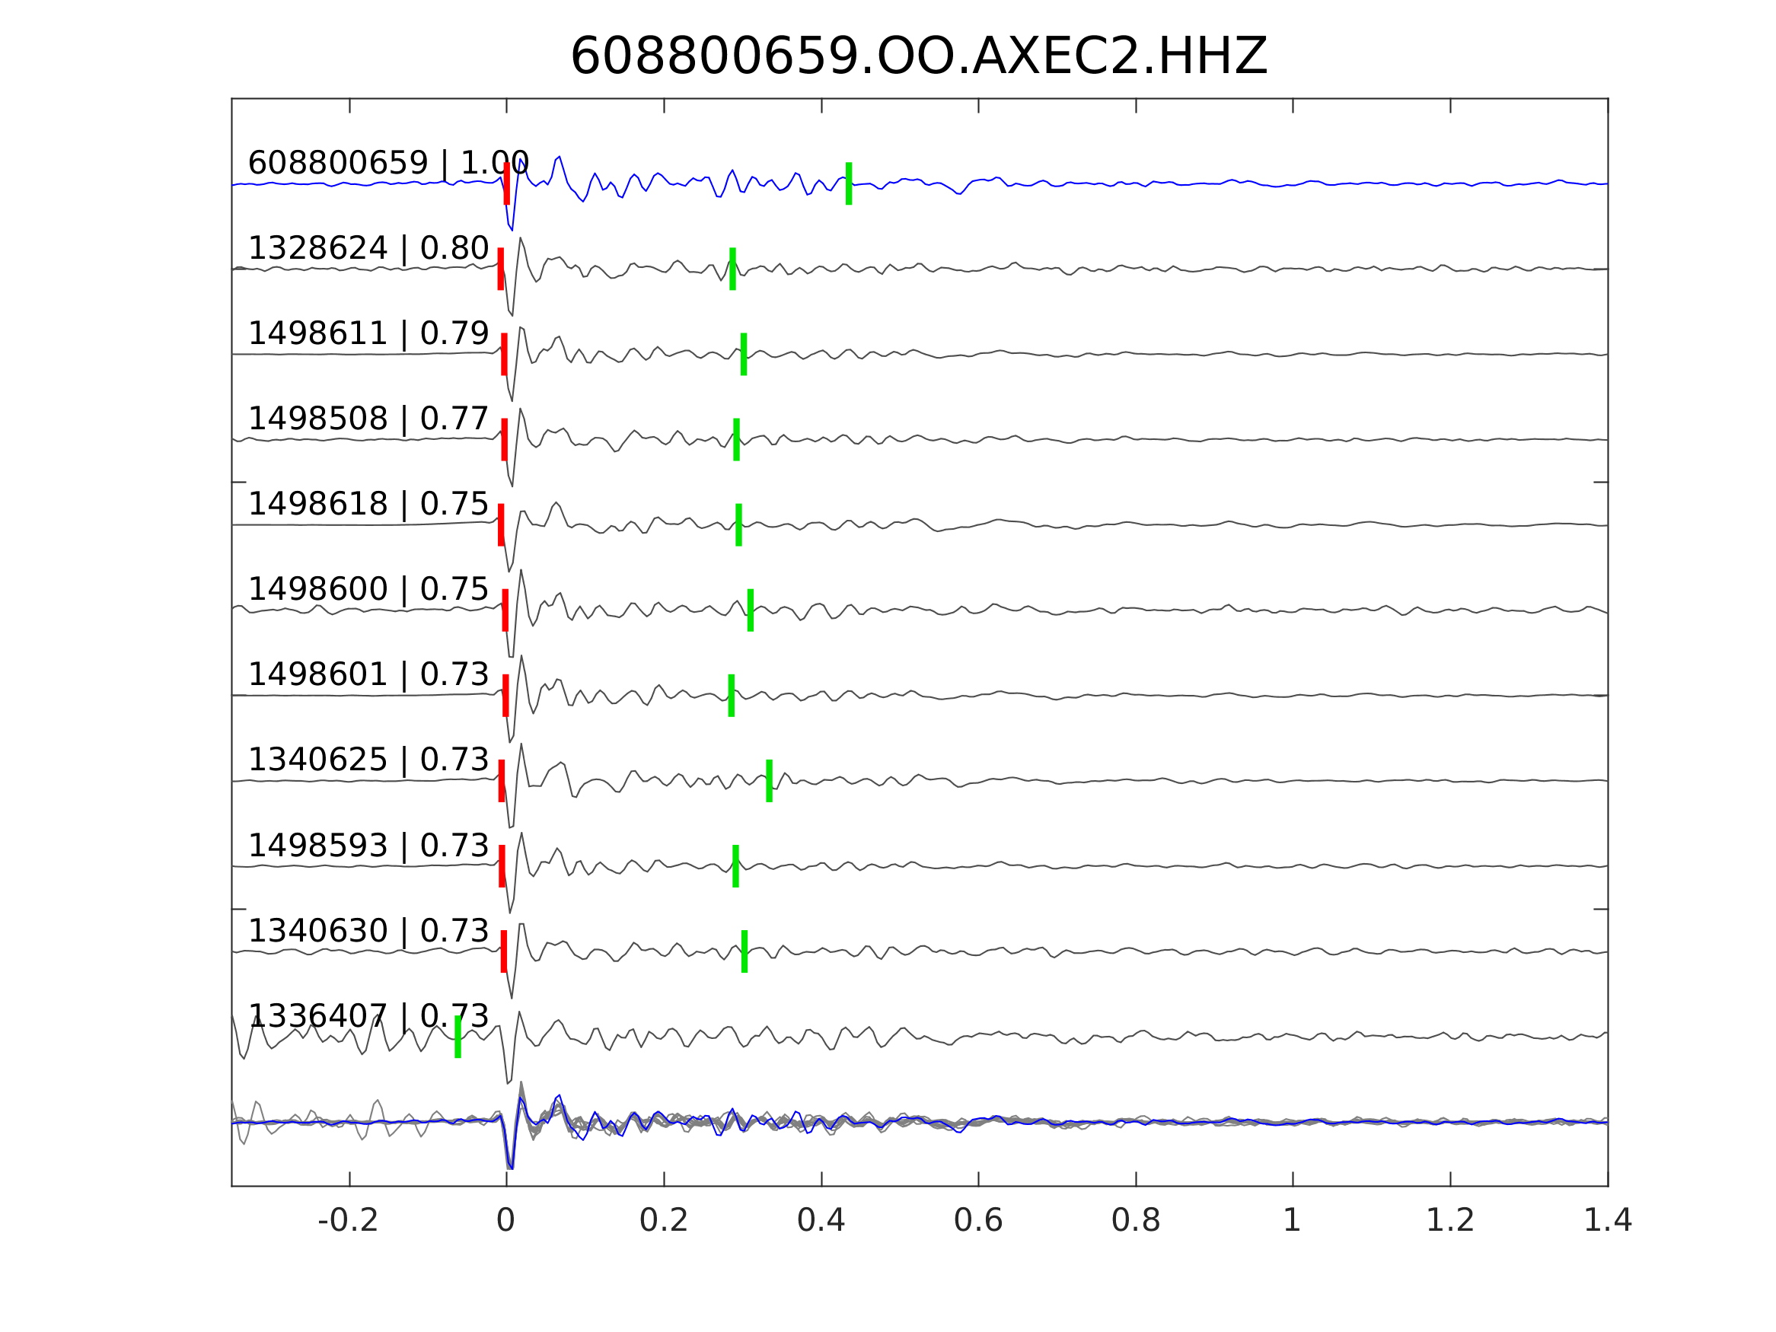Screen dimensions: 1776x1332
Task: Click the green marker on trace 1336407
Action: coord(458,1037)
